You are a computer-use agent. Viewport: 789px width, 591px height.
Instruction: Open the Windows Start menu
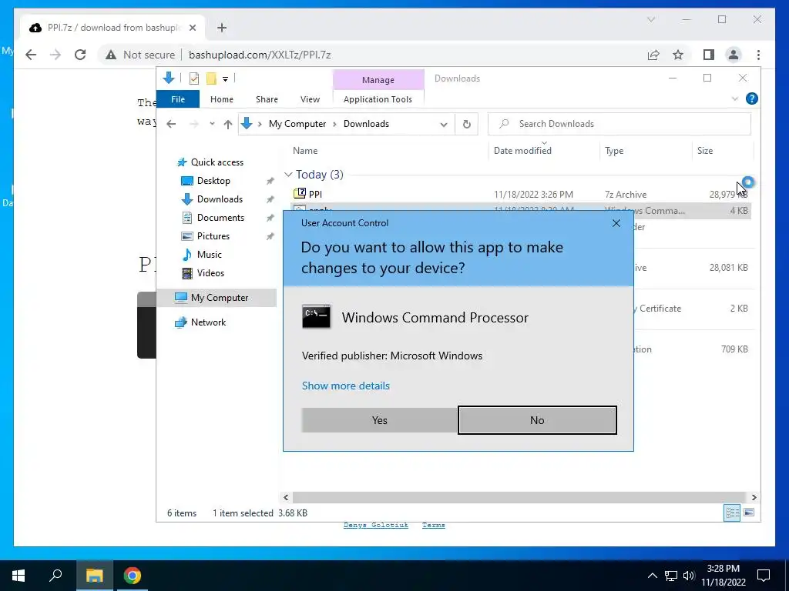click(18, 576)
